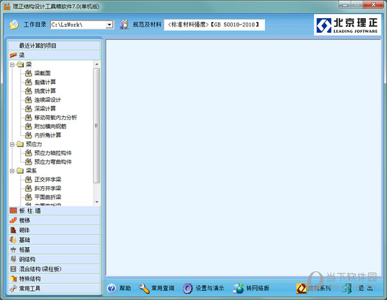Screen dimensions: 387x300
Task: Click the tree panel vertical scrollbar
Action: (x=97, y=129)
